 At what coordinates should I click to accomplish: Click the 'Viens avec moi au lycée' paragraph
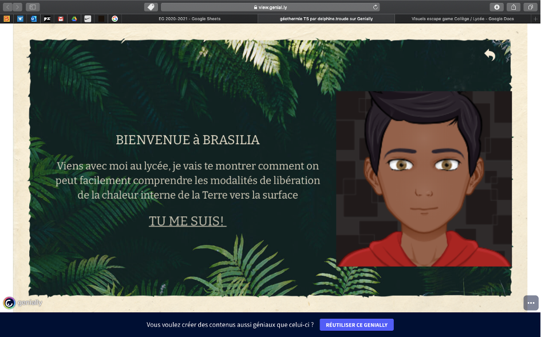[188, 180]
